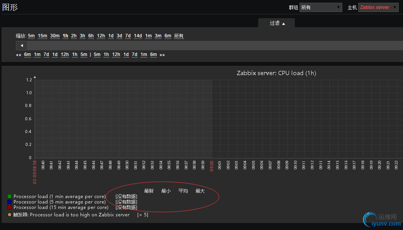Collapse the 过滤 filter tab
Viewport: 403px width, 230px height.
(x=277, y=23)
